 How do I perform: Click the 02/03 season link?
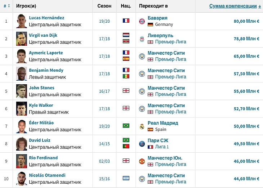coord(104,161)
